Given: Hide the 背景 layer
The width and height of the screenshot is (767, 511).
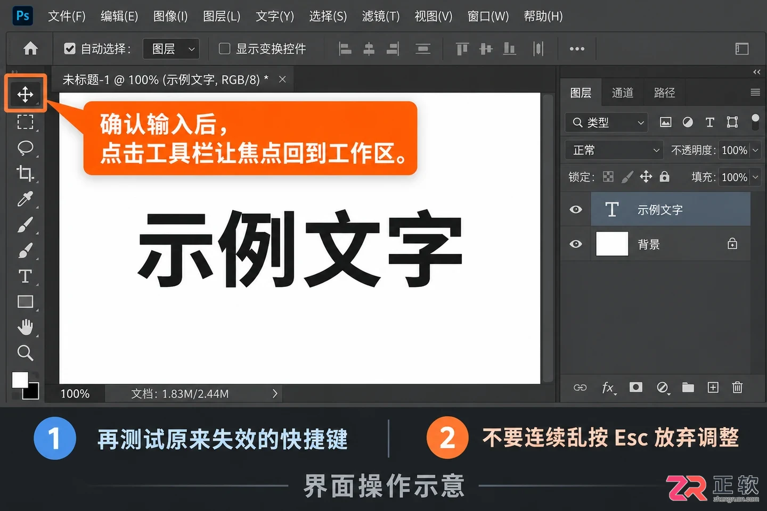Looking at the screenshot, I should 576,244.
